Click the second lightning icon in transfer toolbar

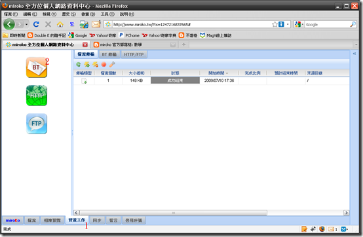point(86,65)
